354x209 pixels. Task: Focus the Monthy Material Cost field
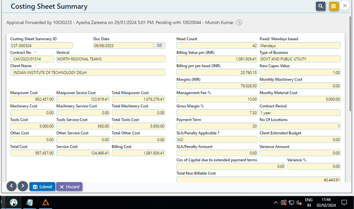[x=300, y=99]
